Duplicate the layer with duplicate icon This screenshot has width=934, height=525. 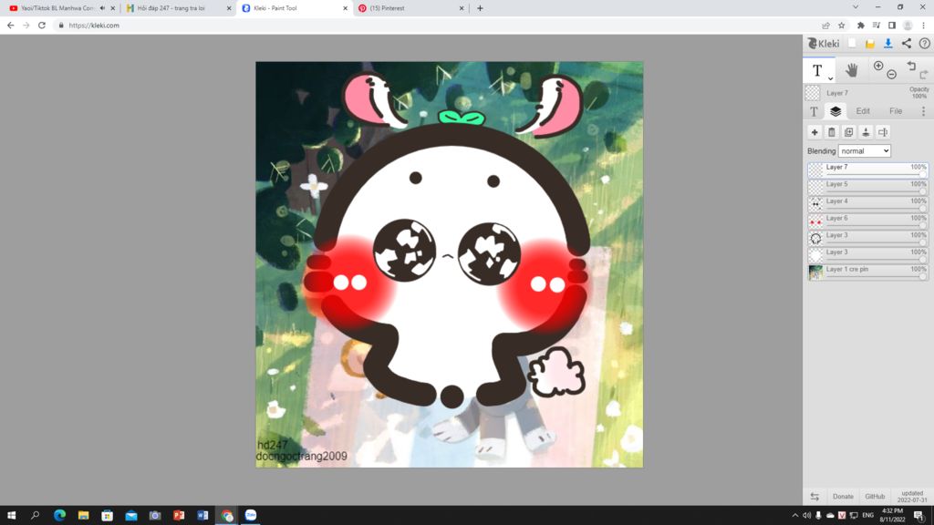point(848,132)
